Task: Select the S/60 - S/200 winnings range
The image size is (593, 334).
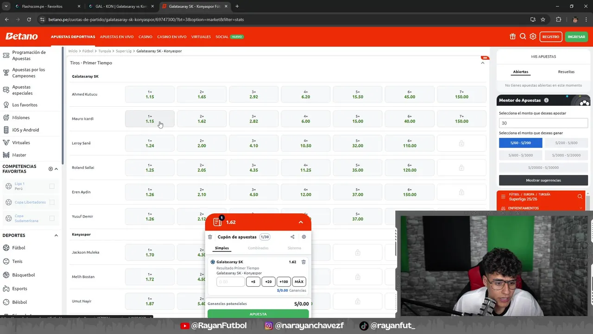Action: (520, 143)
